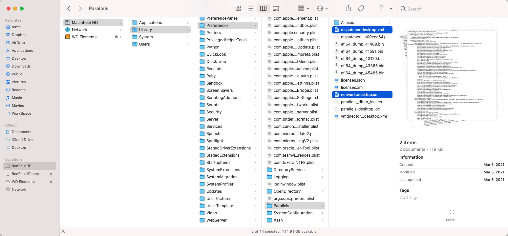Select loginwindow.plist file
Screen dimensions: 508x236
295,184
